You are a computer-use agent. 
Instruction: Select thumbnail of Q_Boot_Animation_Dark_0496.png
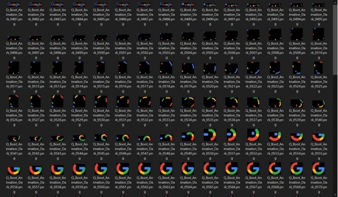click(14, 38)
